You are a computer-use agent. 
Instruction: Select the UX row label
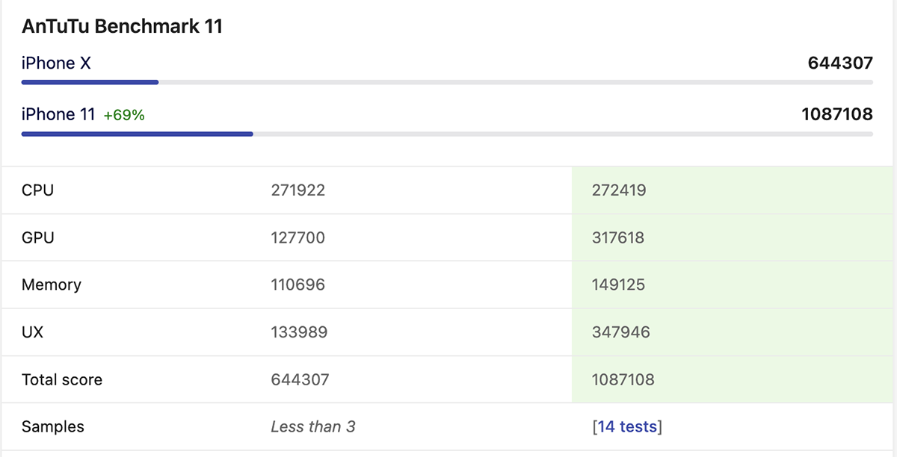coord(33,332)
